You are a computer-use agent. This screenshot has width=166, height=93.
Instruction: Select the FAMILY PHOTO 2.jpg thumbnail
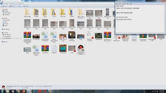(63, 36)
